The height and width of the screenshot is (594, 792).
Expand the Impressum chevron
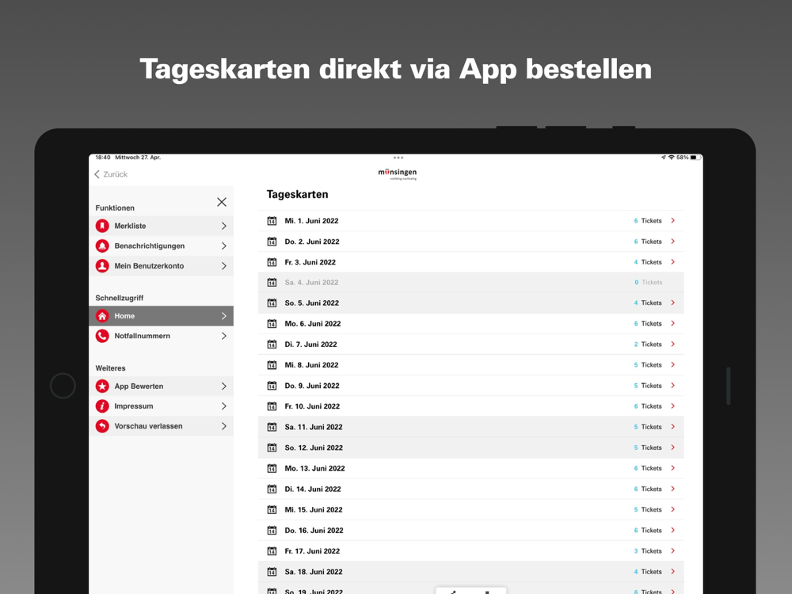(224, 406)
